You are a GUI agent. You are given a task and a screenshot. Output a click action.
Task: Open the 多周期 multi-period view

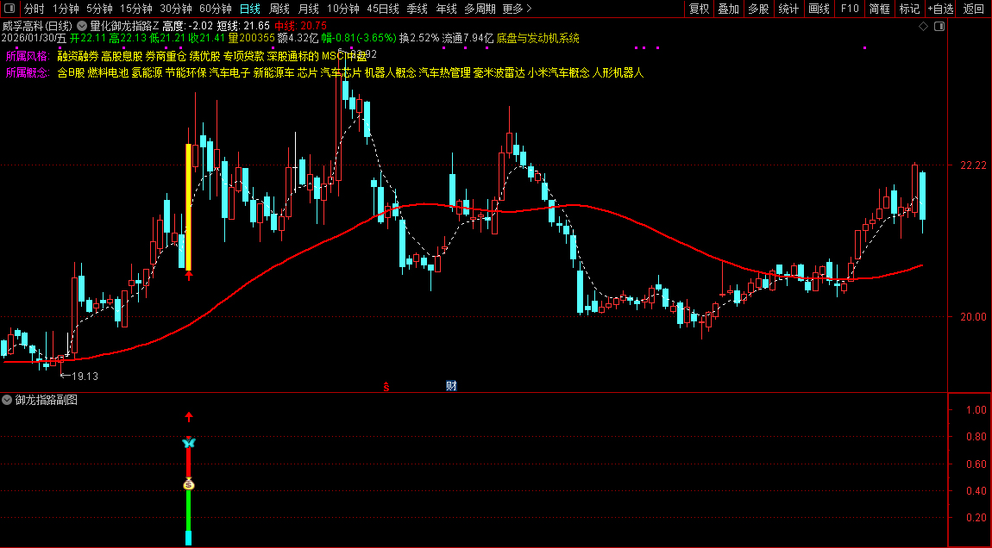coord(480,9)
